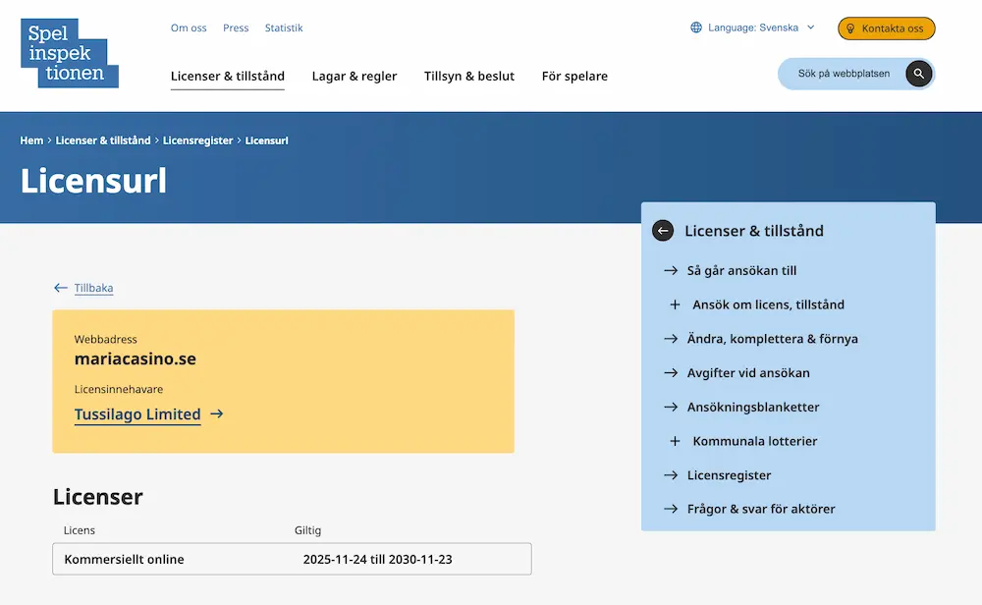Click the left arrow beside Tillbaka
The height and width of the screenshot is (605, 982).
[x=61, y=288]
